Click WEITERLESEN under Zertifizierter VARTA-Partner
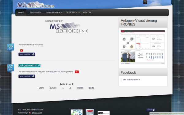 coord(27,54)
